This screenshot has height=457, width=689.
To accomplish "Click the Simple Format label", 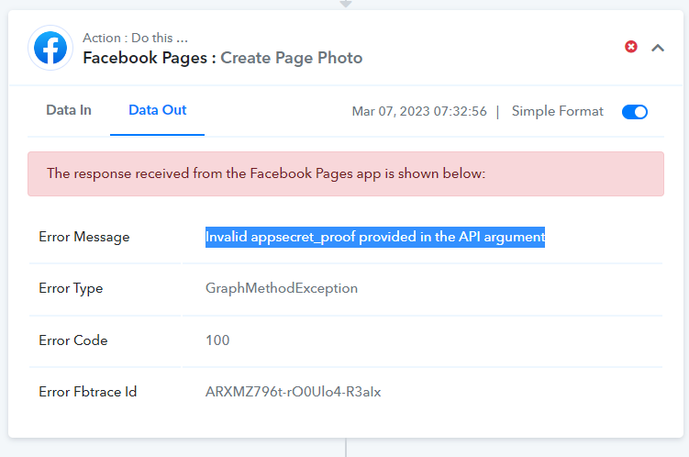I will coord(557,111).
